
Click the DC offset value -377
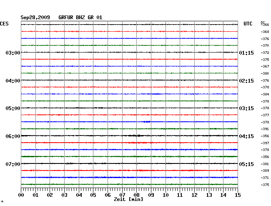click(265, 115)
